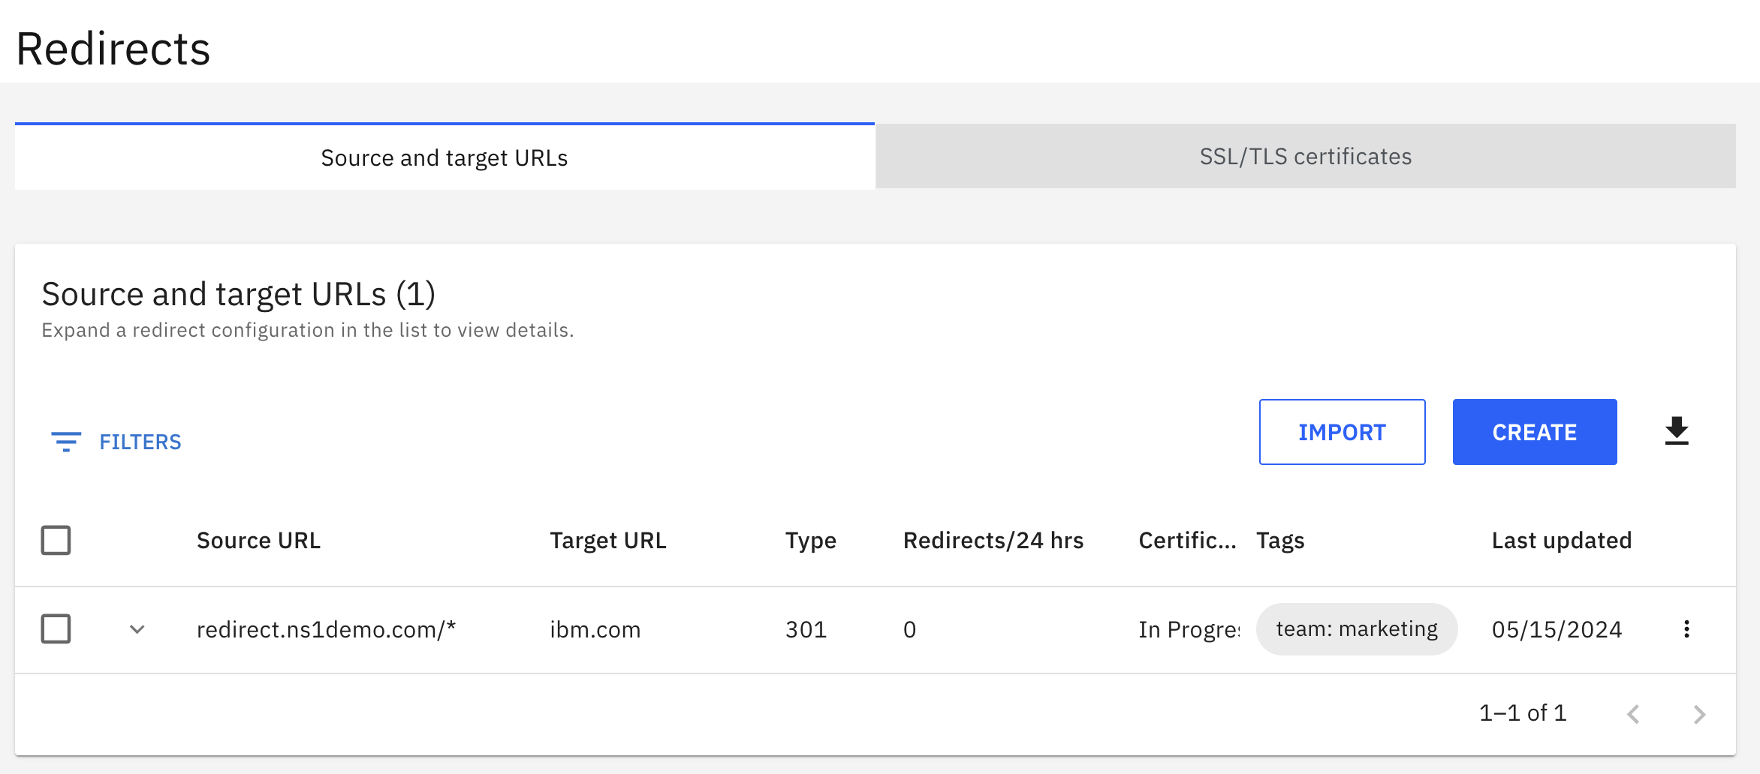Click the CREATE button
Viewport: 1760px width, 774px height.
(x=1535, y=432)
